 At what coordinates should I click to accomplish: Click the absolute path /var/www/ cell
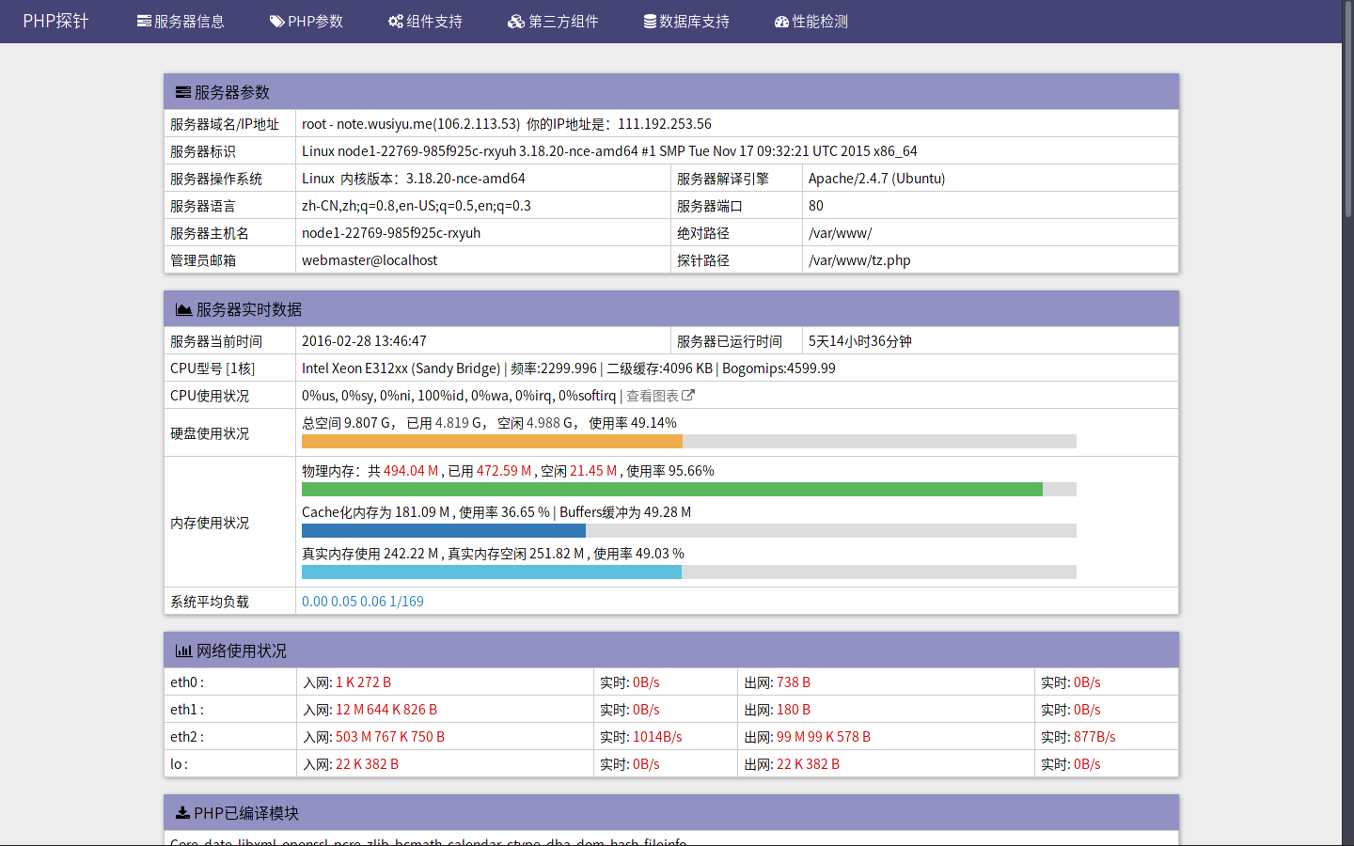[x=990, y=233]
